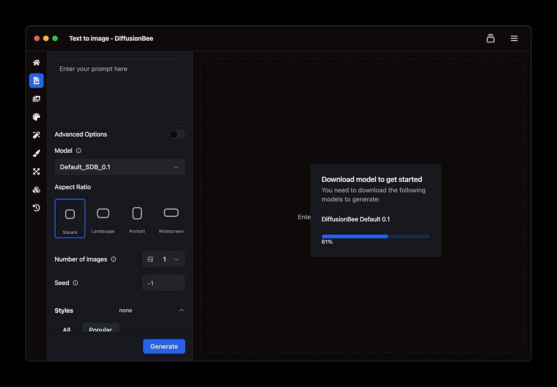
Task: Click the Generate button
Action: coord(164,346)
